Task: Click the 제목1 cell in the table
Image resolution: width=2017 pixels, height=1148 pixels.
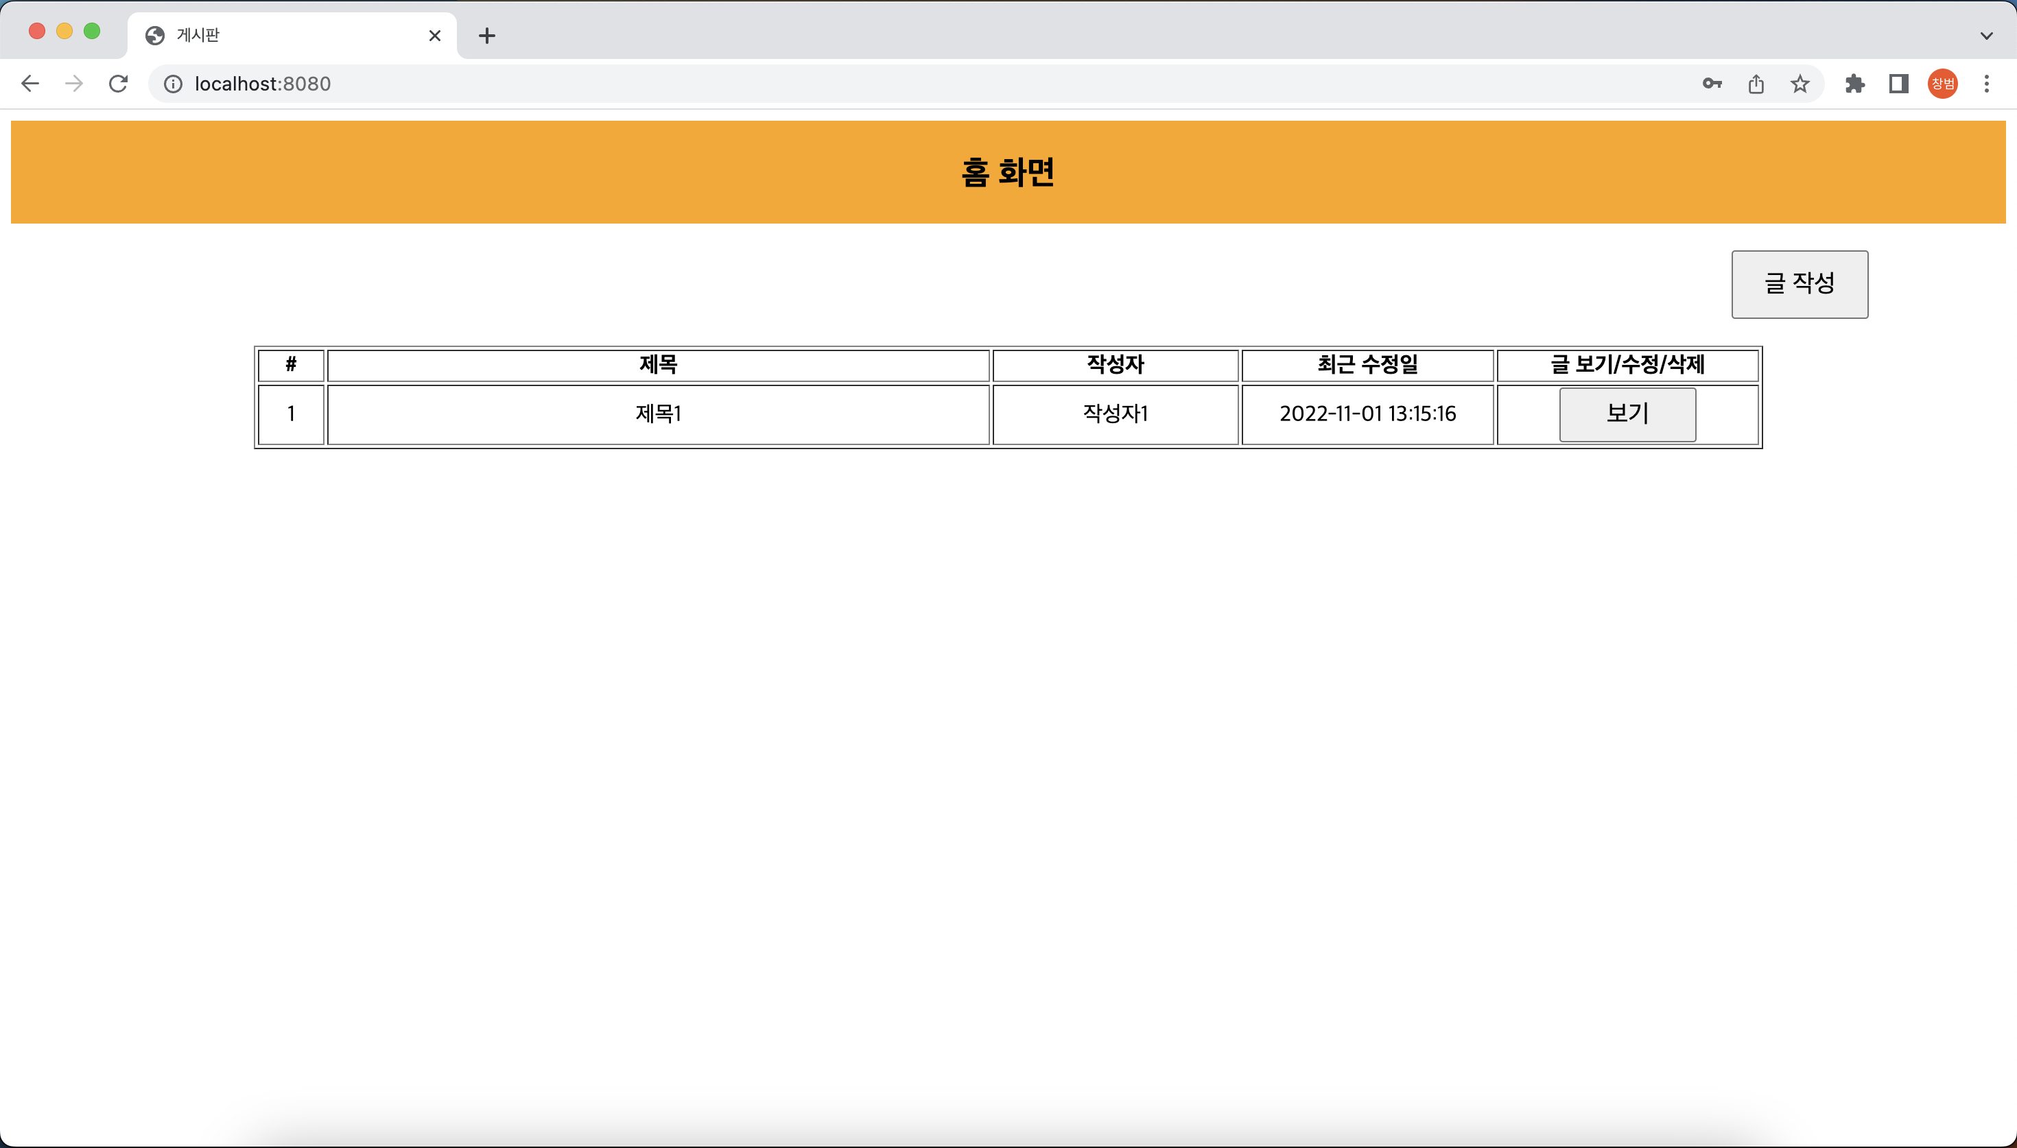Action: click(659, 414)
